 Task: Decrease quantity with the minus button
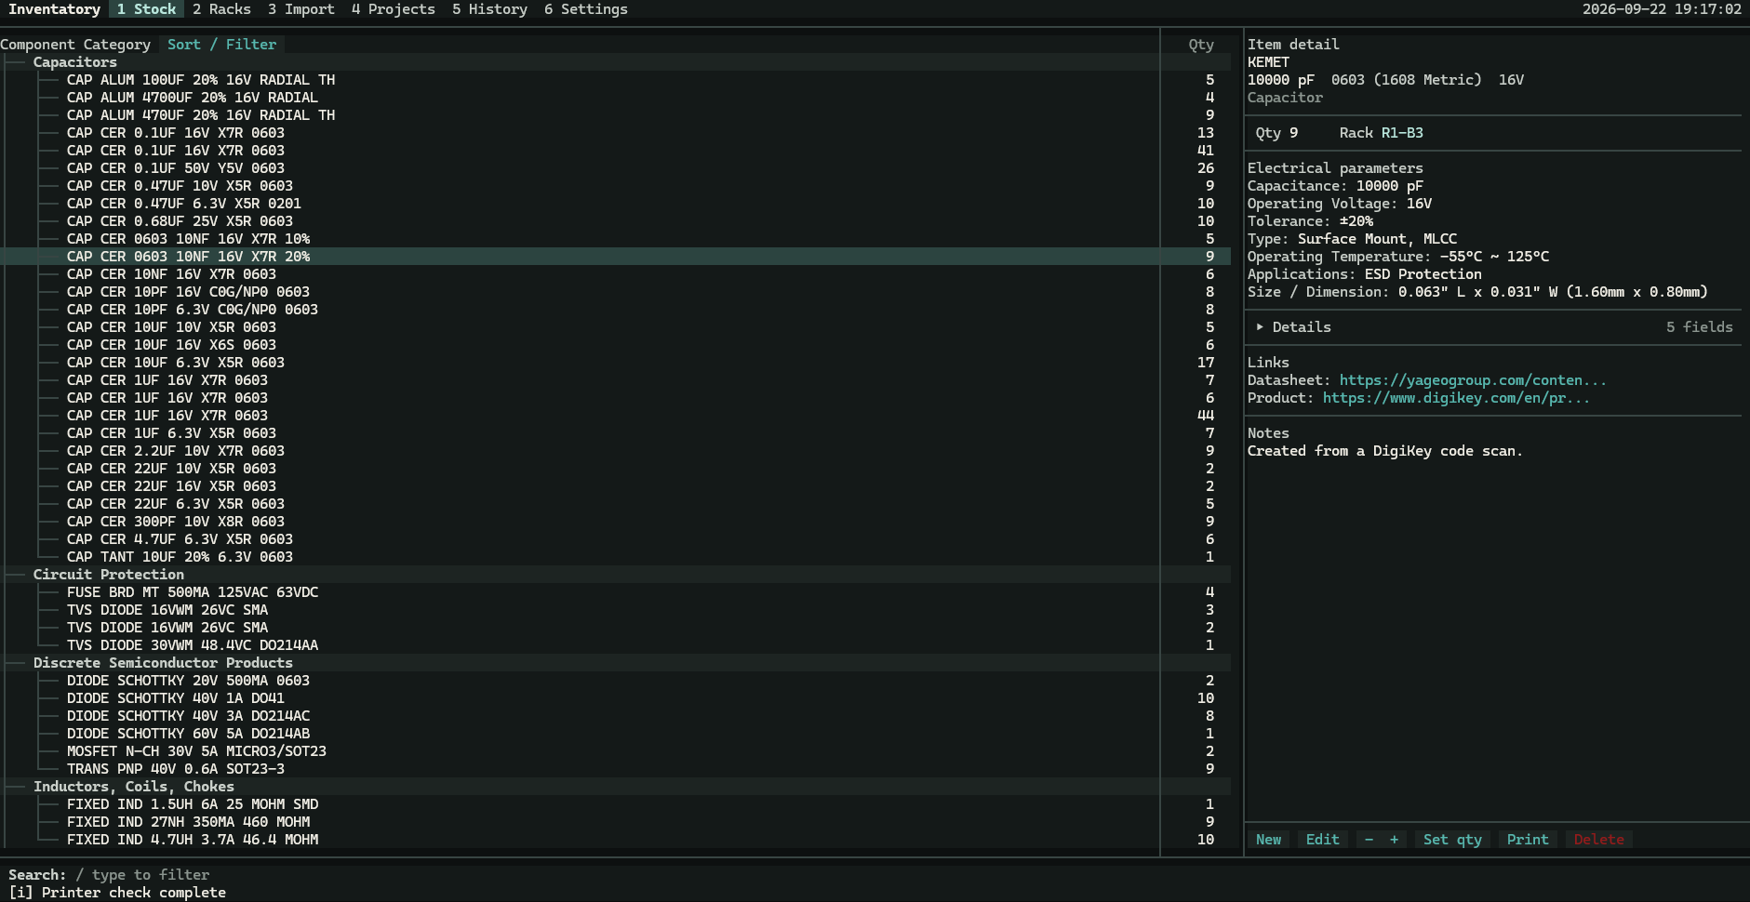pyautogui.click(x=1369, y=840)
